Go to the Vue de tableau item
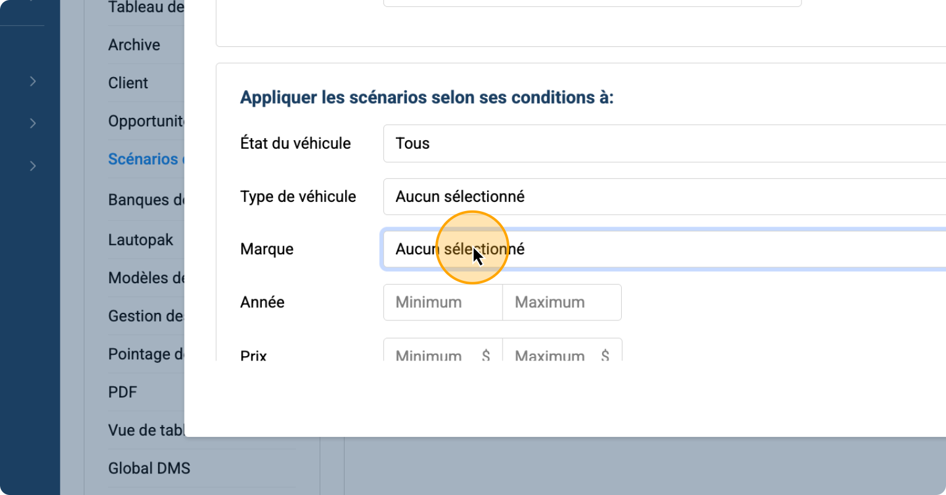The image size is (946, 495). pos(146,430)
